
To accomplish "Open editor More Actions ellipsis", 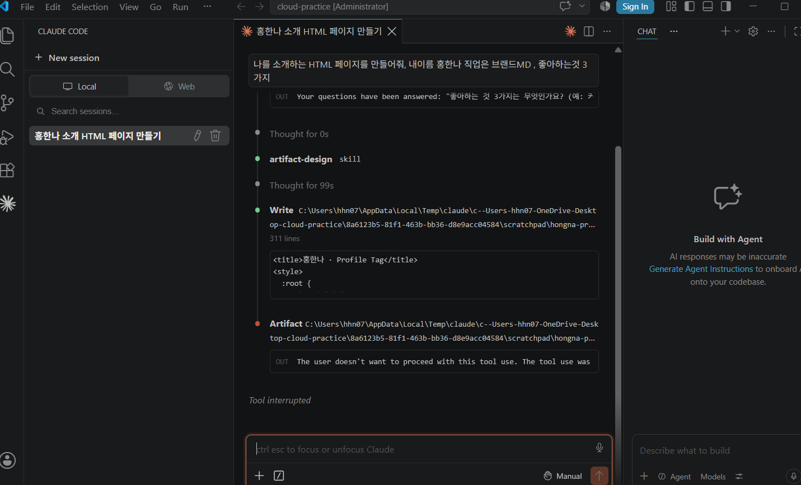I will click(x=607, y=31).
